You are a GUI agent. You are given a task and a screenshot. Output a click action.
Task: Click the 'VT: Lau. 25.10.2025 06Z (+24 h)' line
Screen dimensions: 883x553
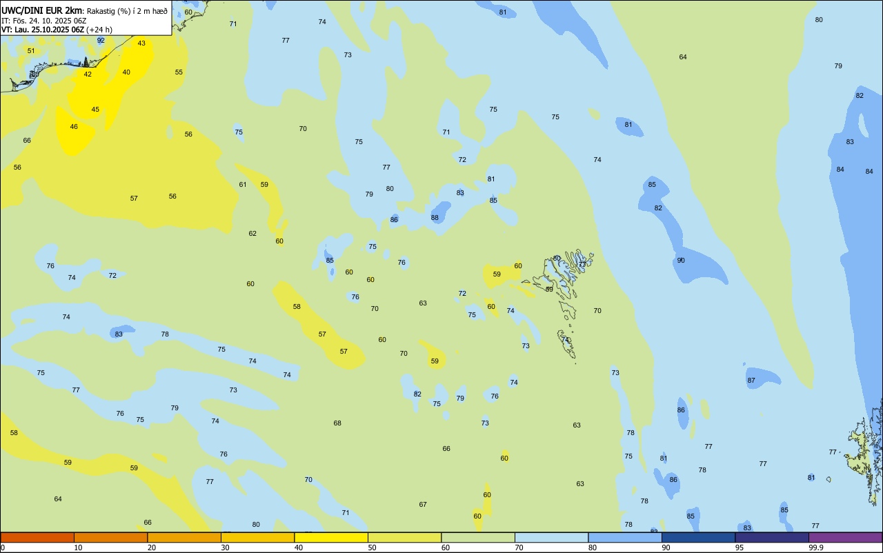57,30
